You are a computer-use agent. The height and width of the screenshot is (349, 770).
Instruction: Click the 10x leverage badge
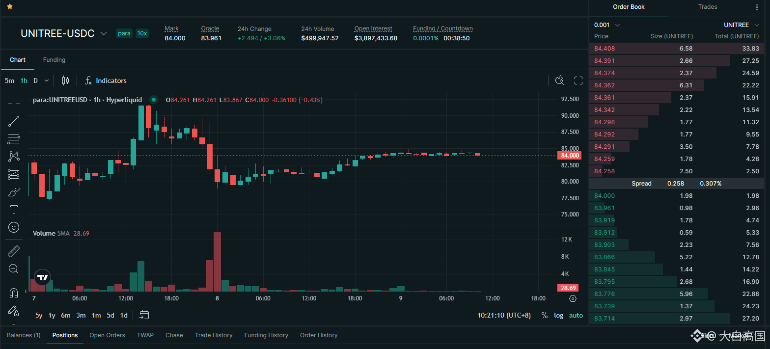(x=142, y=33)
